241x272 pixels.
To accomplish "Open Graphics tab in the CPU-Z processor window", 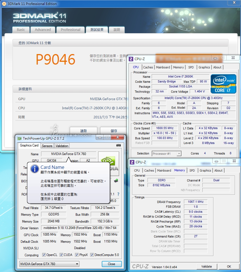I will point(204,67).
